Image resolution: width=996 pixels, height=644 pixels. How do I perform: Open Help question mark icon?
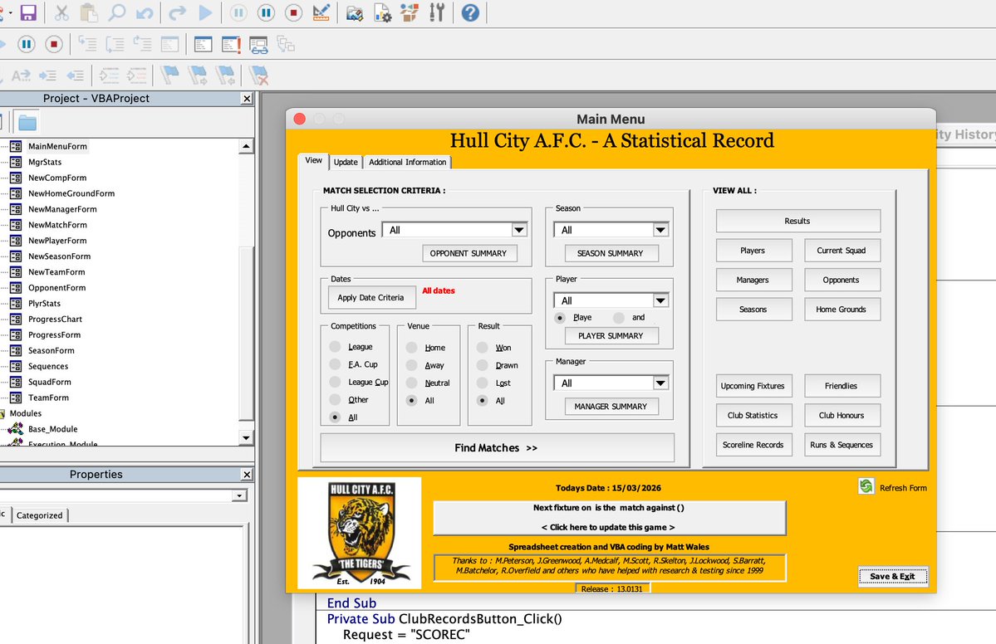[470, 12]
